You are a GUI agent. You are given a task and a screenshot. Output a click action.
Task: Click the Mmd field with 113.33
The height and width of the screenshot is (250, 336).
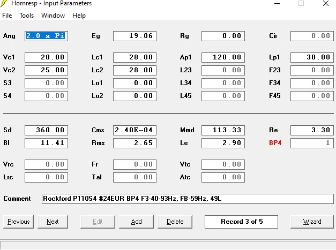pos(223,130)
